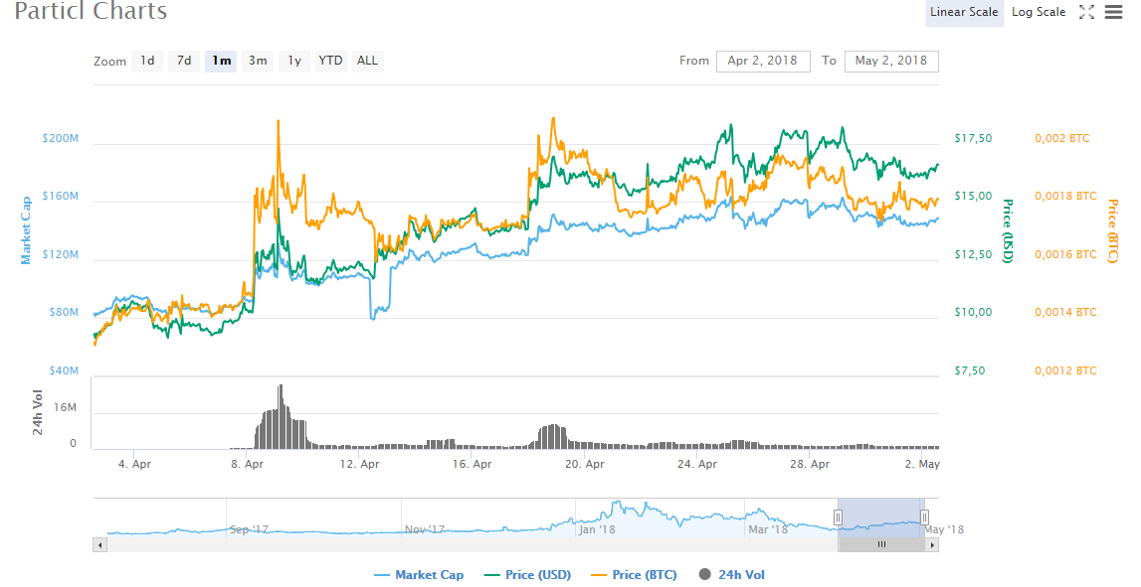1141x587 pixels.
Task: Click the navigator right scroll arrow
Action: pyautogui.click(x=931, y=544)
